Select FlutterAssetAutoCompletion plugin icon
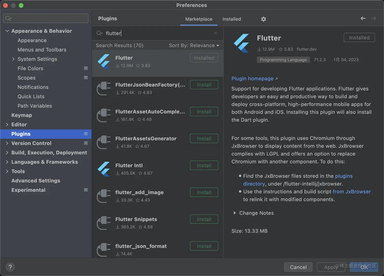The height and width of the screenshot is (276, 384). (x=104, y=115)
